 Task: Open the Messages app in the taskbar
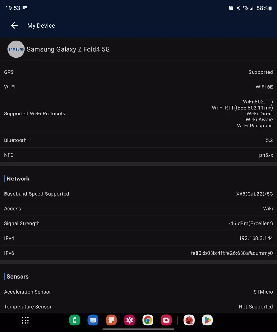(93, 320)
